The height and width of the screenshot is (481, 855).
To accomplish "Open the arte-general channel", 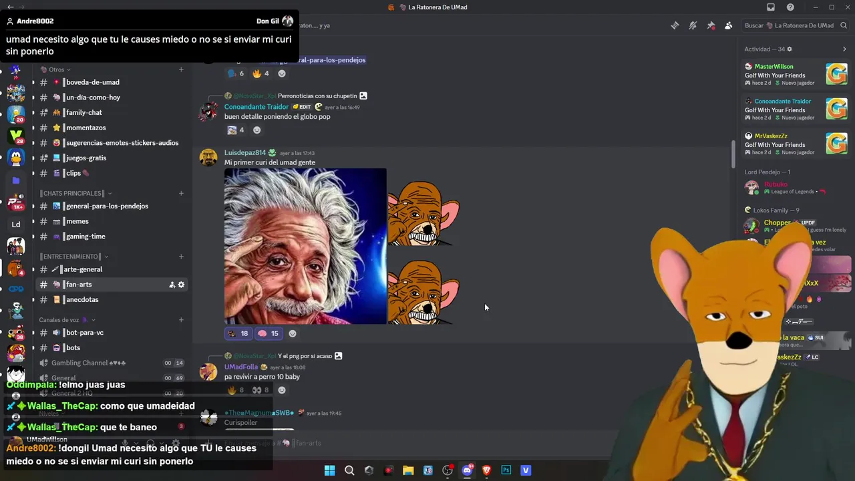I will pyautogui.click(x=112, y=269).
